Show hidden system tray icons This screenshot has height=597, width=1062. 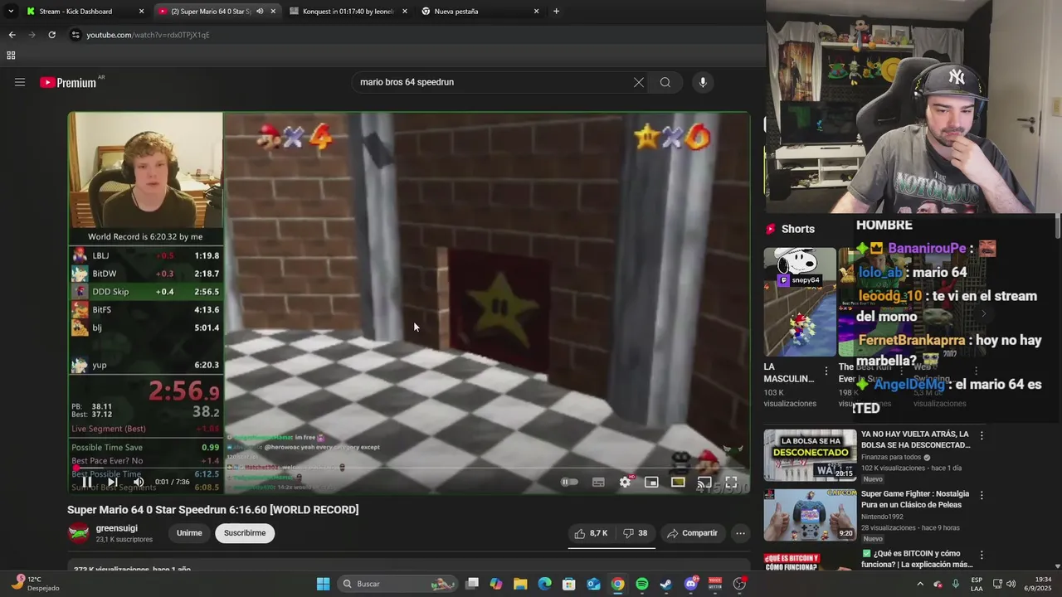tap(920, 584)
